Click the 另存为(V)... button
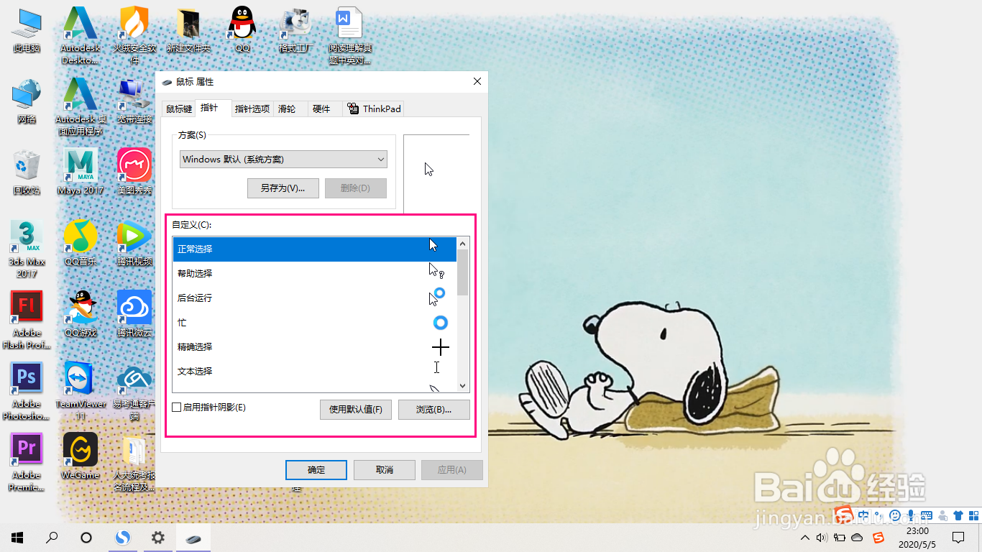This screenshot has height=552, width=982. pyautogui.click(x=283, y=188)
